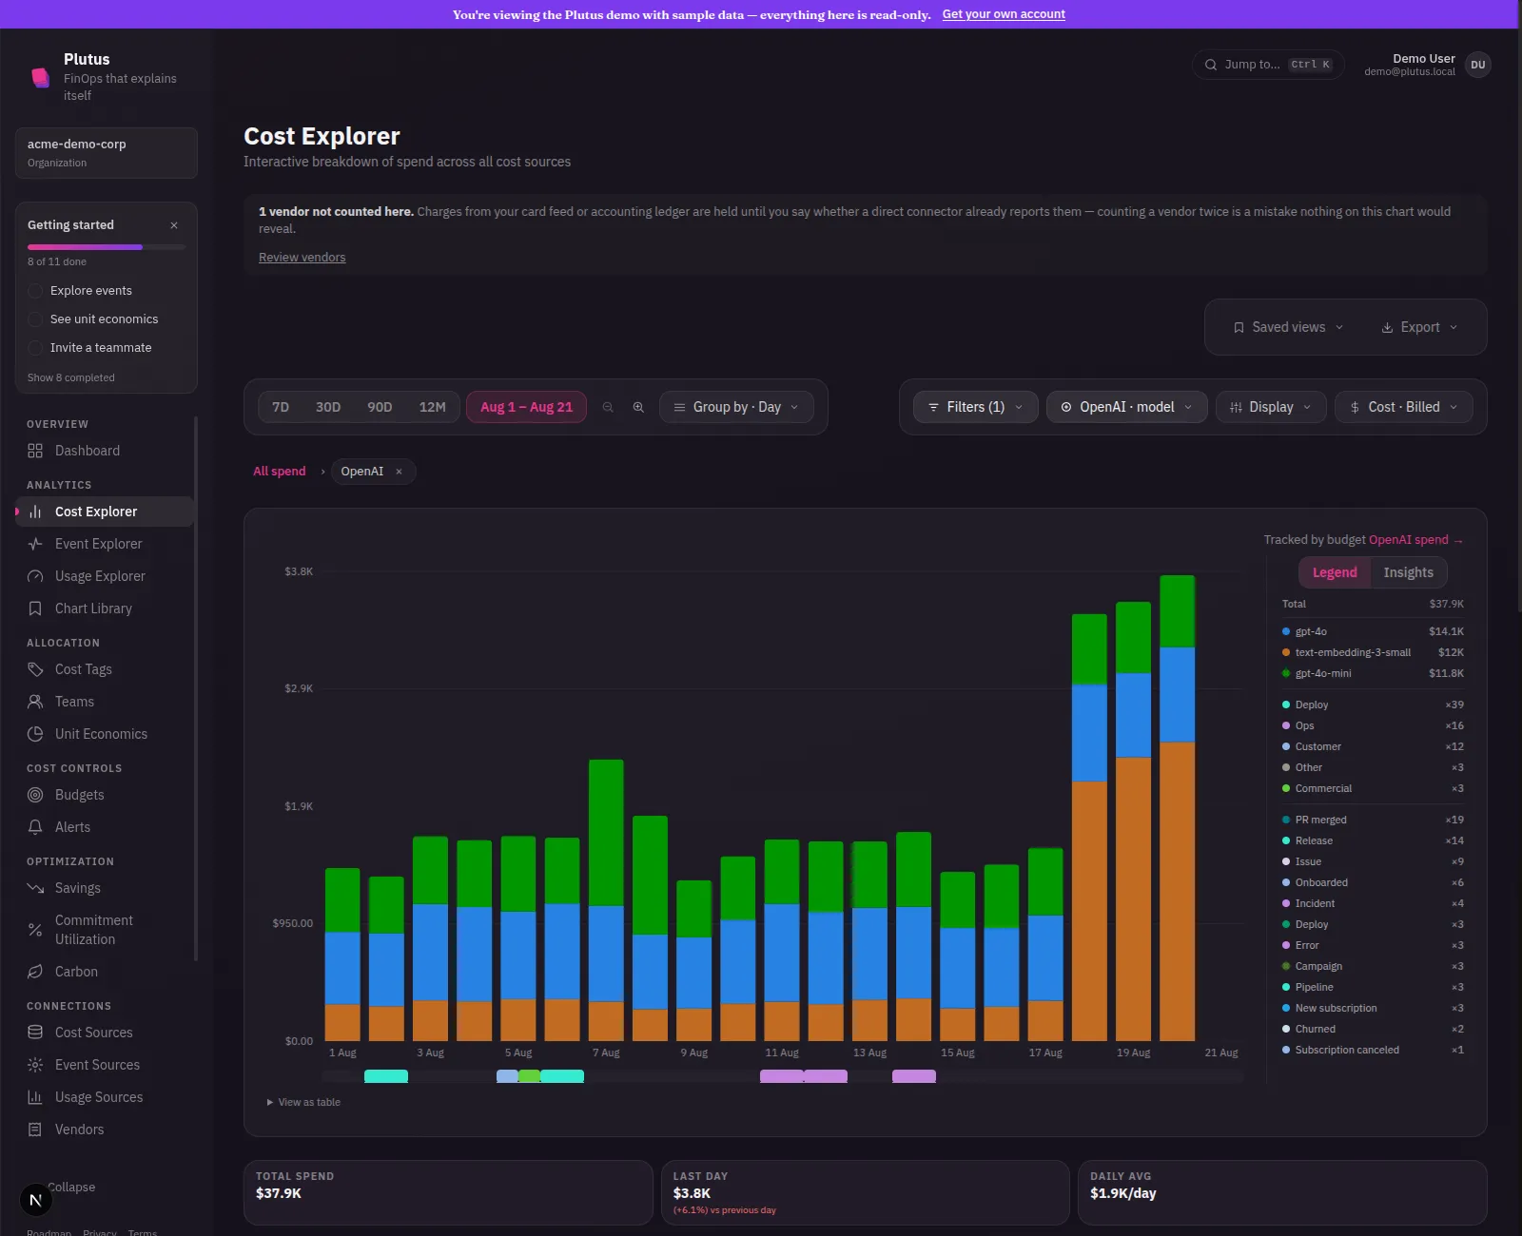
Task: Click Review vendors link
Action: point(302,258)
